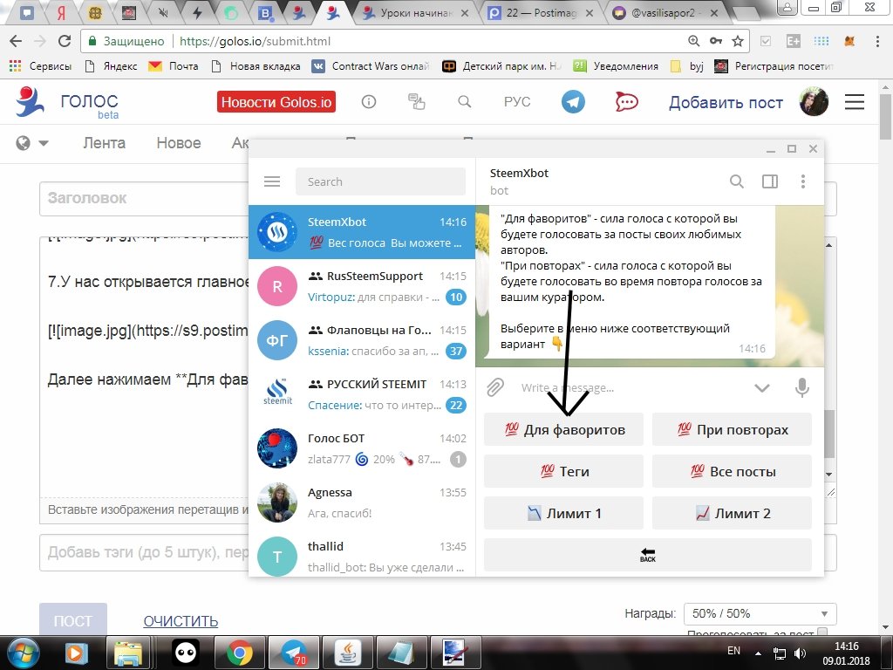Bookmark this page with the star

click(738, 41)
